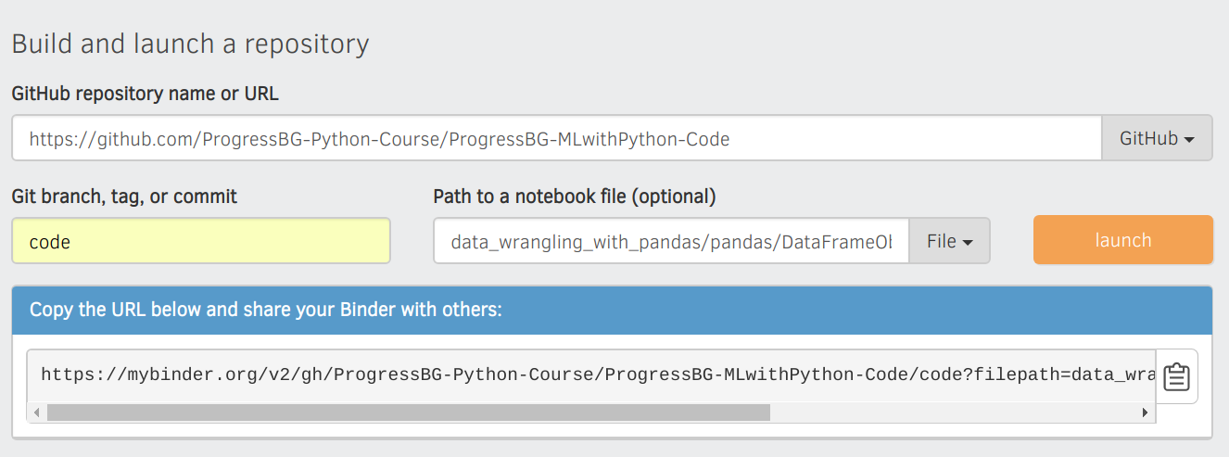Viewport: 1229px width, 457px height.
Task: Click the "Git branch, tag, or commit" label
Action: [x=124, y=197]
